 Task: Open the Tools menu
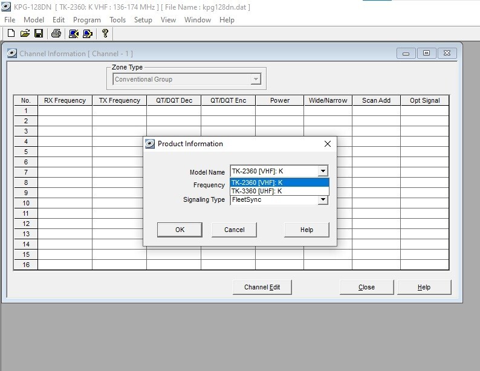click(x=117, y=20)
